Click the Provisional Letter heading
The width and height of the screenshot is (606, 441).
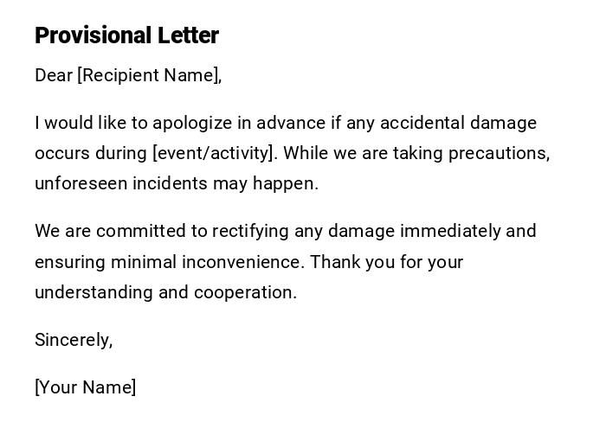click(x=126, y=35)
